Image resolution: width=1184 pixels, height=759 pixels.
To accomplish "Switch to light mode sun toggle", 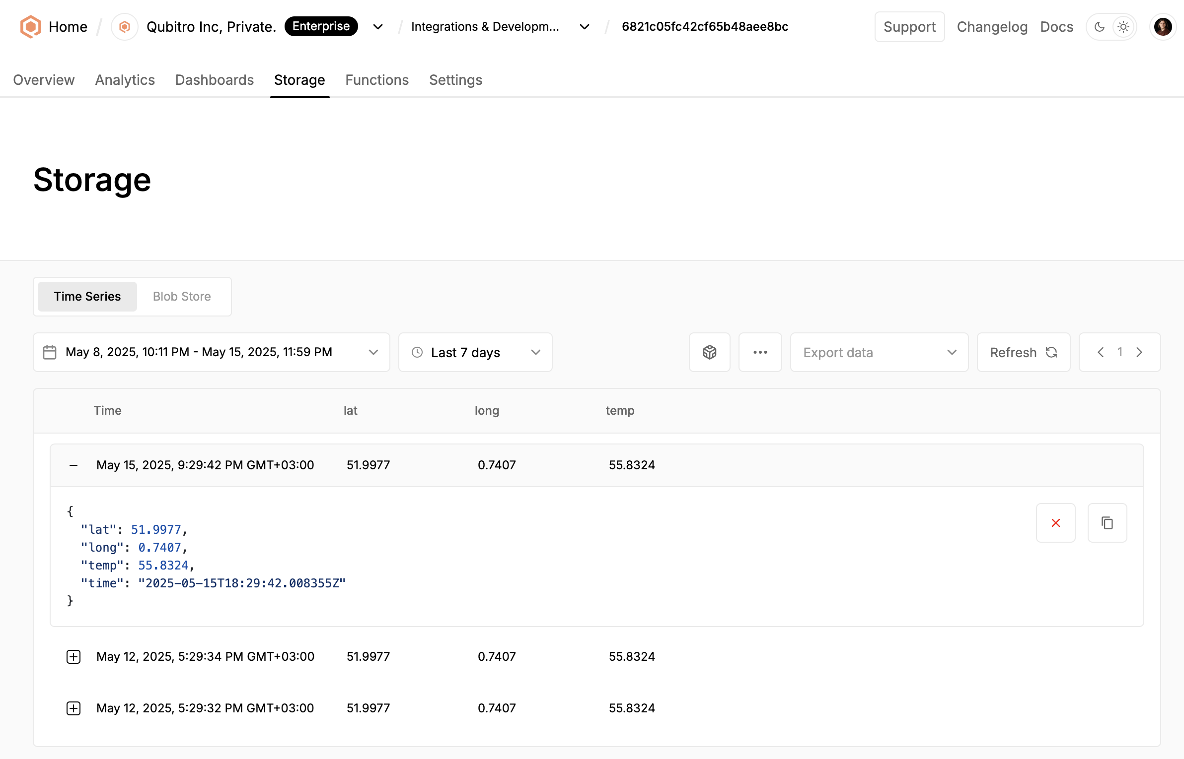I will [x=1123, y=27].
